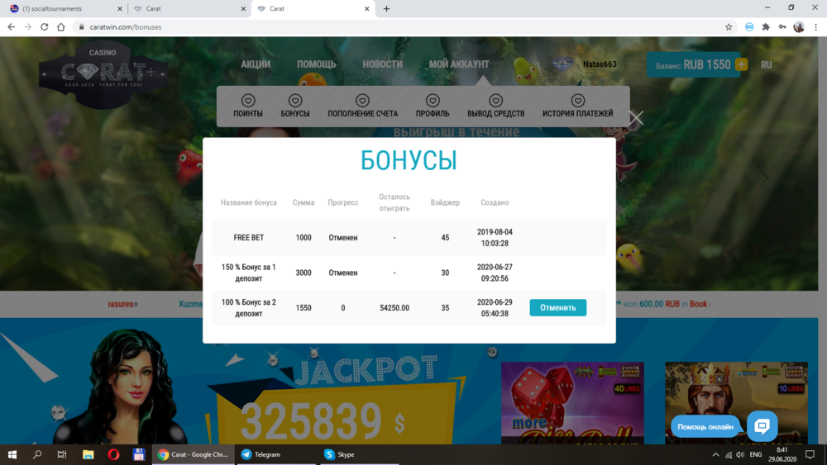The width and height of the screenshot is (827, 465).
Task: Open a new browser tab
Action: point(386,8)
